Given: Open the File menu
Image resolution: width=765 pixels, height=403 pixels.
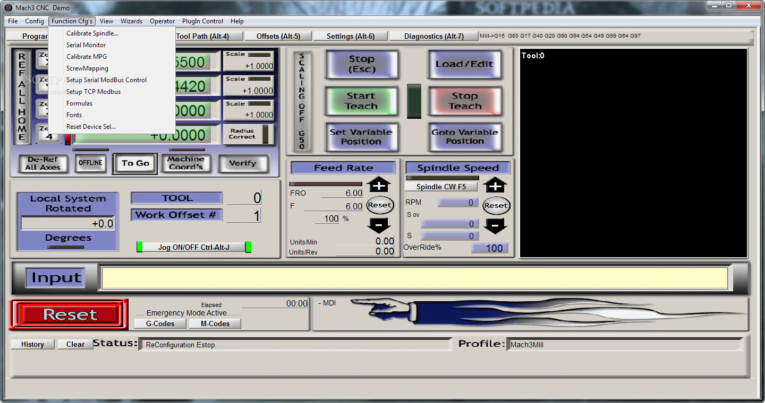Looking at the screenshot, I should [13, 21].
